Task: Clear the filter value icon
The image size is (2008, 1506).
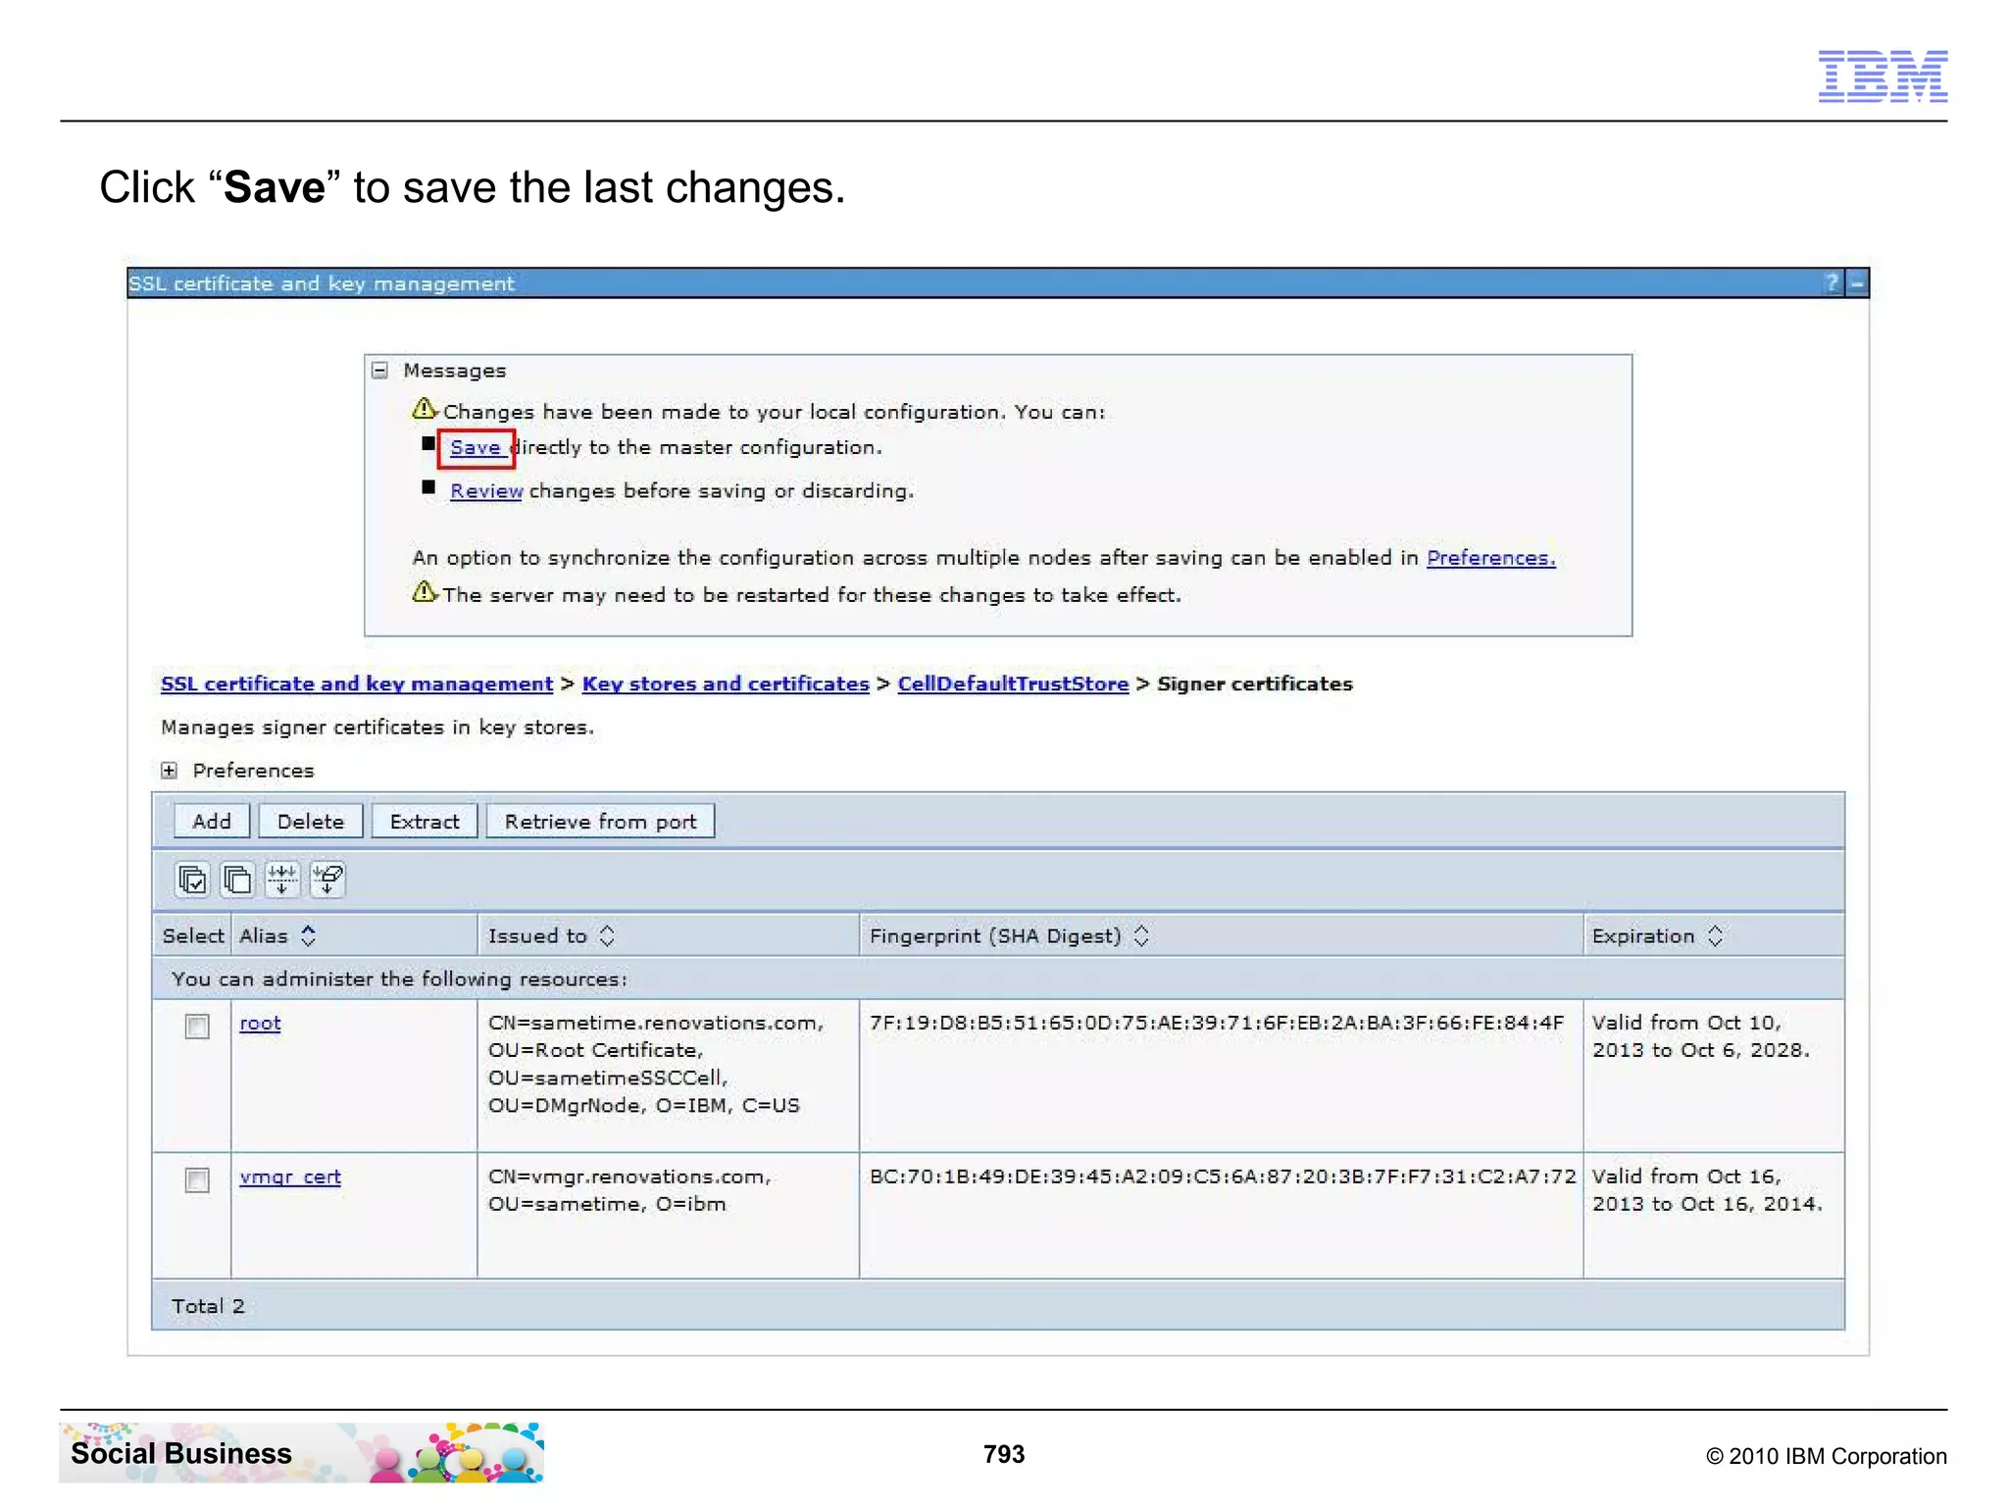Action: 327,879
